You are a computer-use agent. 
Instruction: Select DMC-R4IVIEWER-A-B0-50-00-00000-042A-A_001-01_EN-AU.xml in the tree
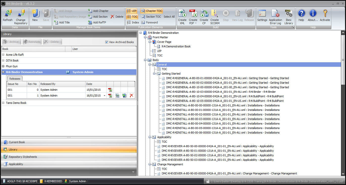click(x=218, y=146)
